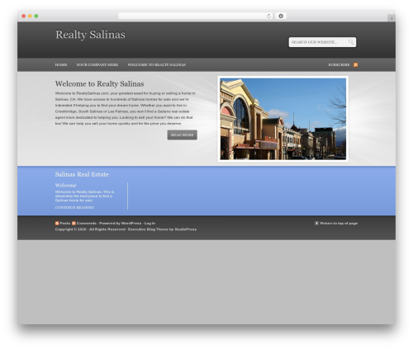
Task: Click Powered by WordPress link
Action: click(x=121, y=224)
